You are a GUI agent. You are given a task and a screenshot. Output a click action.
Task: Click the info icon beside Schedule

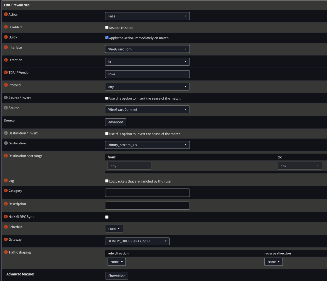6,227
